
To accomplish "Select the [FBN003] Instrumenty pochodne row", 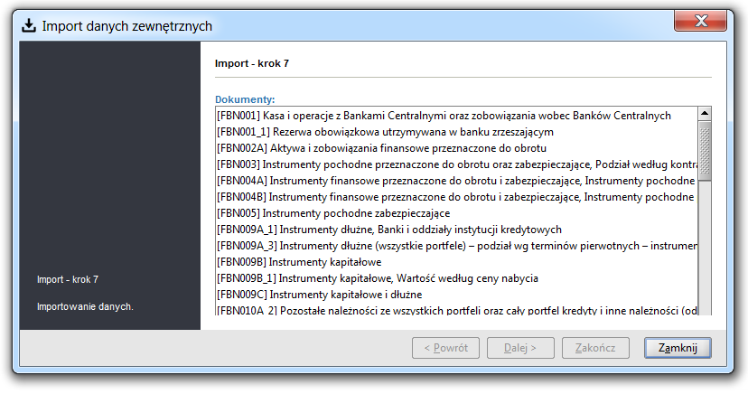I will [456, 164].
